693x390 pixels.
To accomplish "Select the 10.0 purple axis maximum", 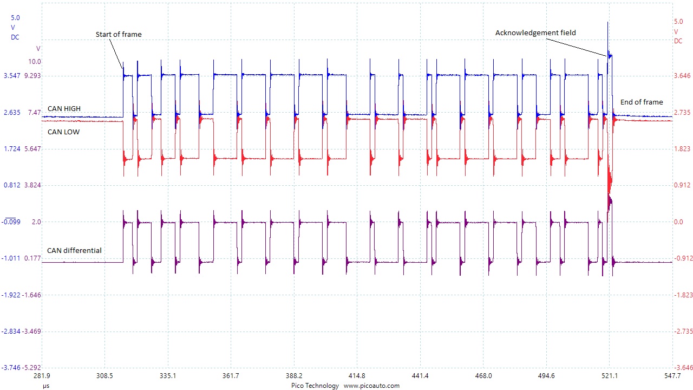I will pos(35,62).
